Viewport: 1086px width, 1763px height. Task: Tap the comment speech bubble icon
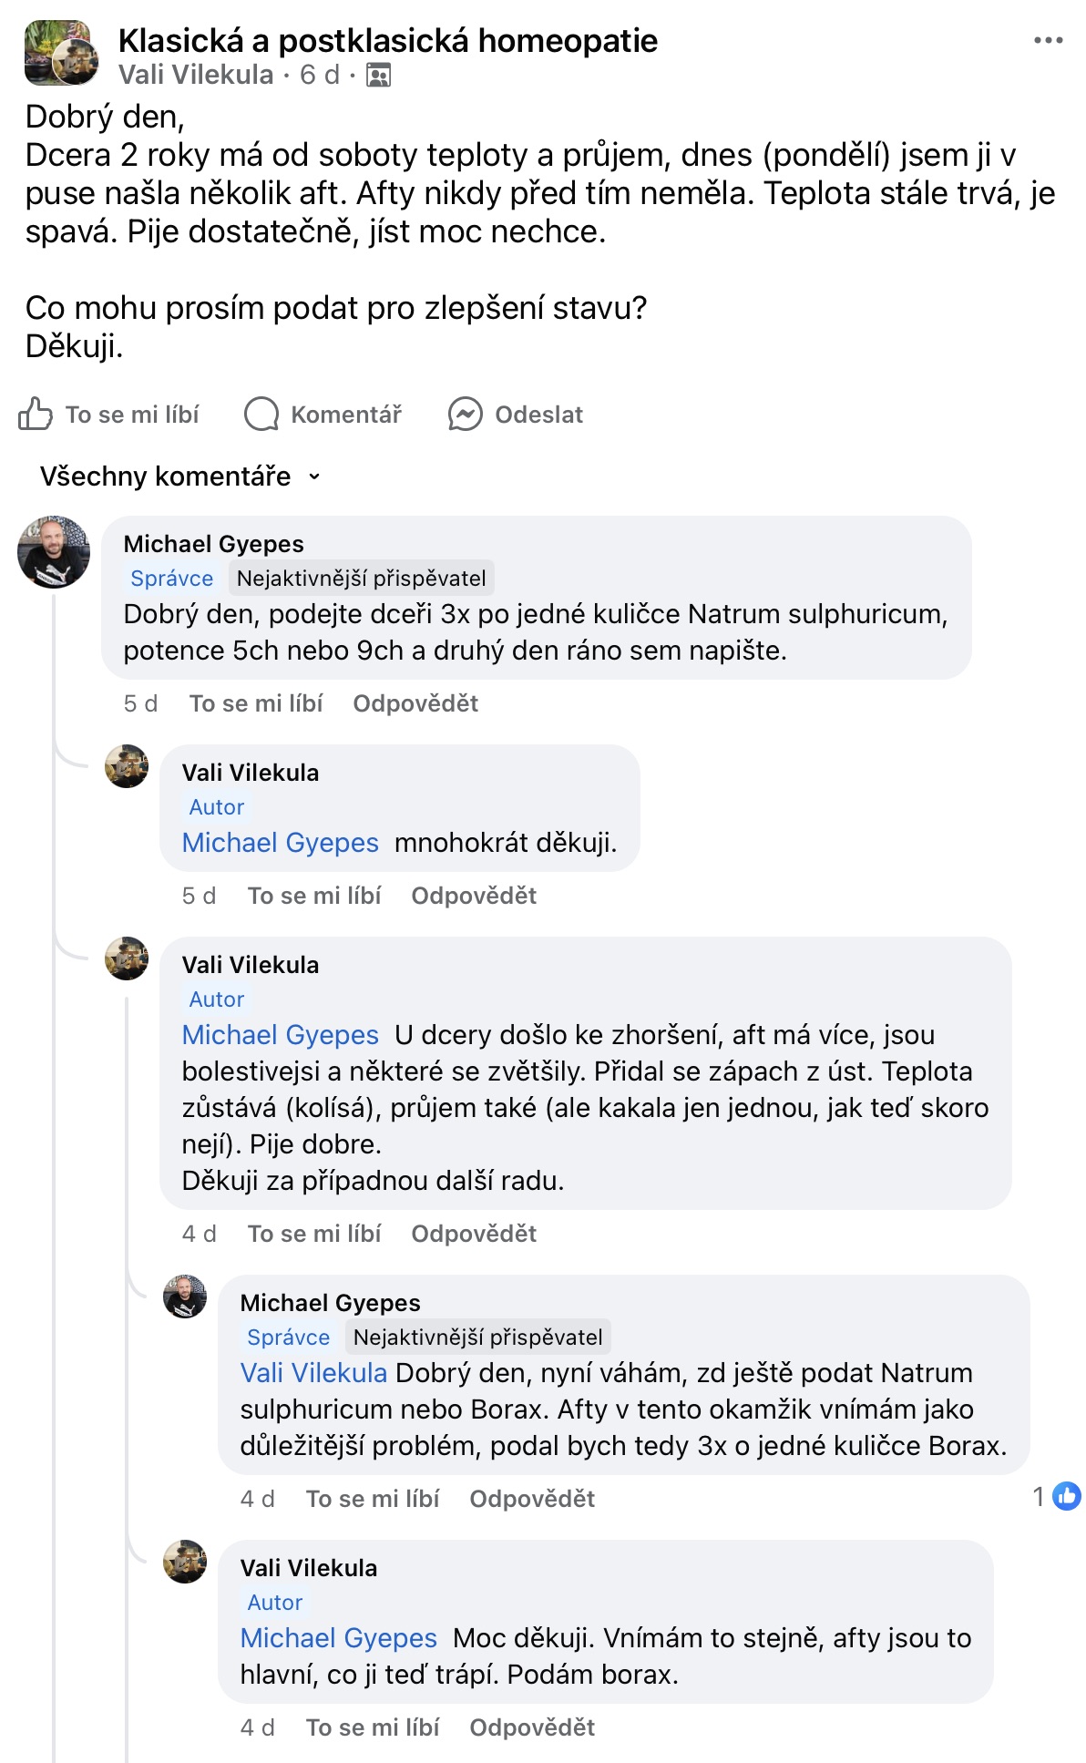point(261,414)
